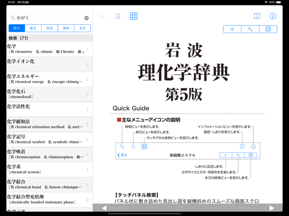
Task: Open the 化学記号 chemical symbol entry
Action: (x=50, y=139)
